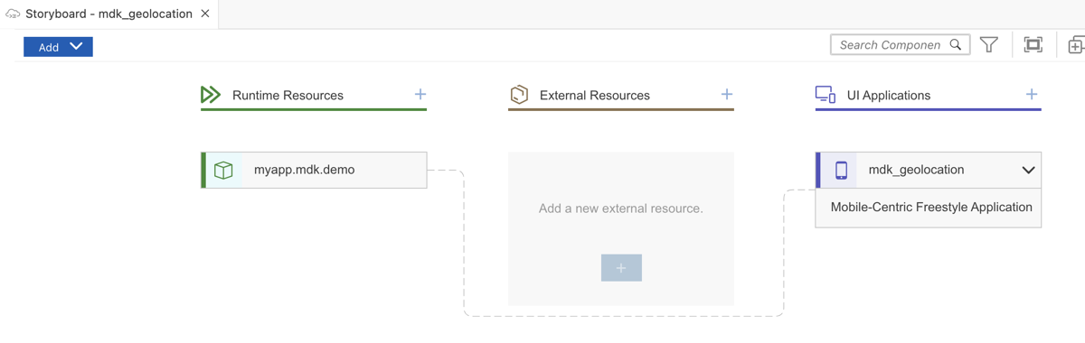
Task: Click the search magnifier icon
Action: (956, 44)
